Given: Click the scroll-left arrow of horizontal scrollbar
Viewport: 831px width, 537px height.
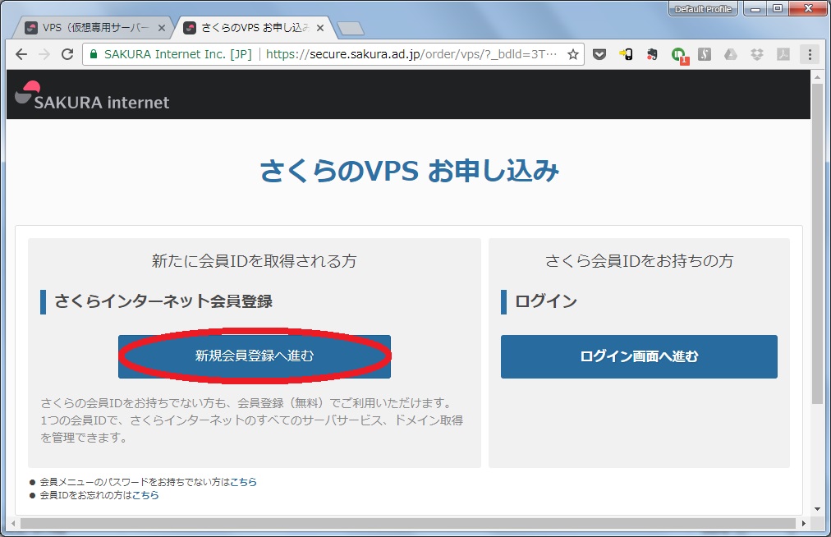Looking at the screenshot, I should click(x=12, y=523).
